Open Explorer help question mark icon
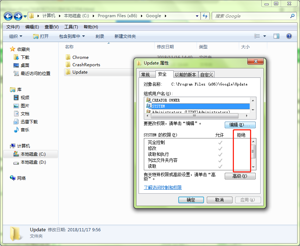The image size is (300, 246). 289,36
